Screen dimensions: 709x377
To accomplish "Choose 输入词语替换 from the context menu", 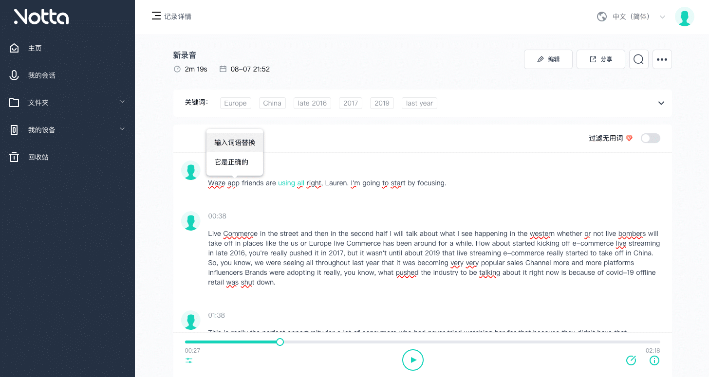I will click(x=234, y=142).
